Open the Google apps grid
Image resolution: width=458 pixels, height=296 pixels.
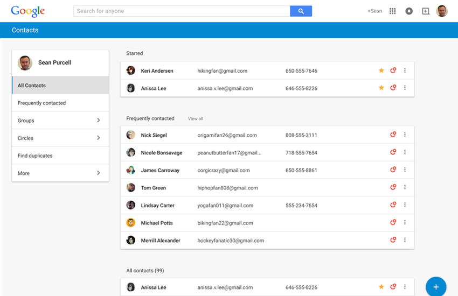click(392, 11)
